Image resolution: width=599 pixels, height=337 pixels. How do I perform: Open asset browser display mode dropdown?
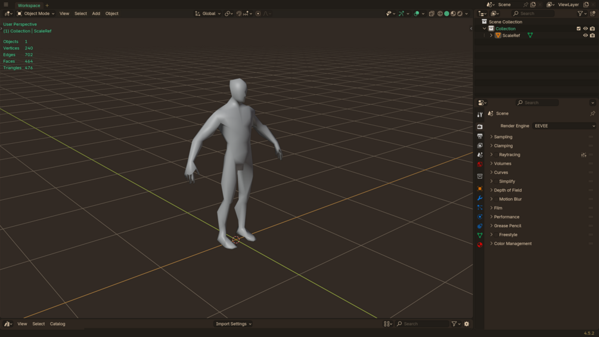coord(388,324)
